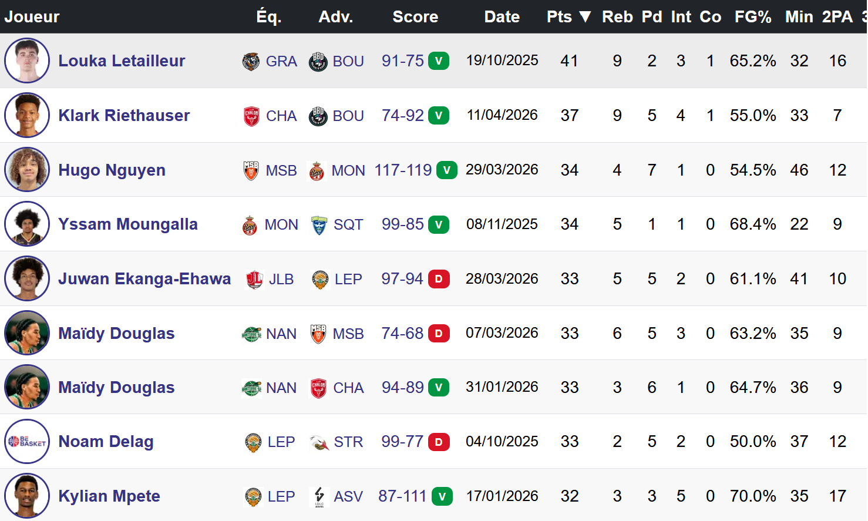Click the Date column header
This screenshot has height=521, width=868.
pyautogui.click(x=502, y=16)
